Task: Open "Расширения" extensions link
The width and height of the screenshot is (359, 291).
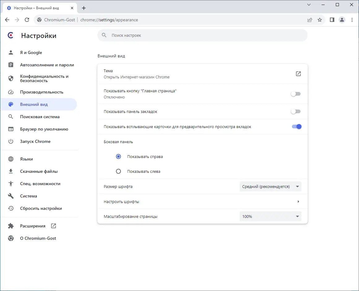Action: (x=33, y=226)
